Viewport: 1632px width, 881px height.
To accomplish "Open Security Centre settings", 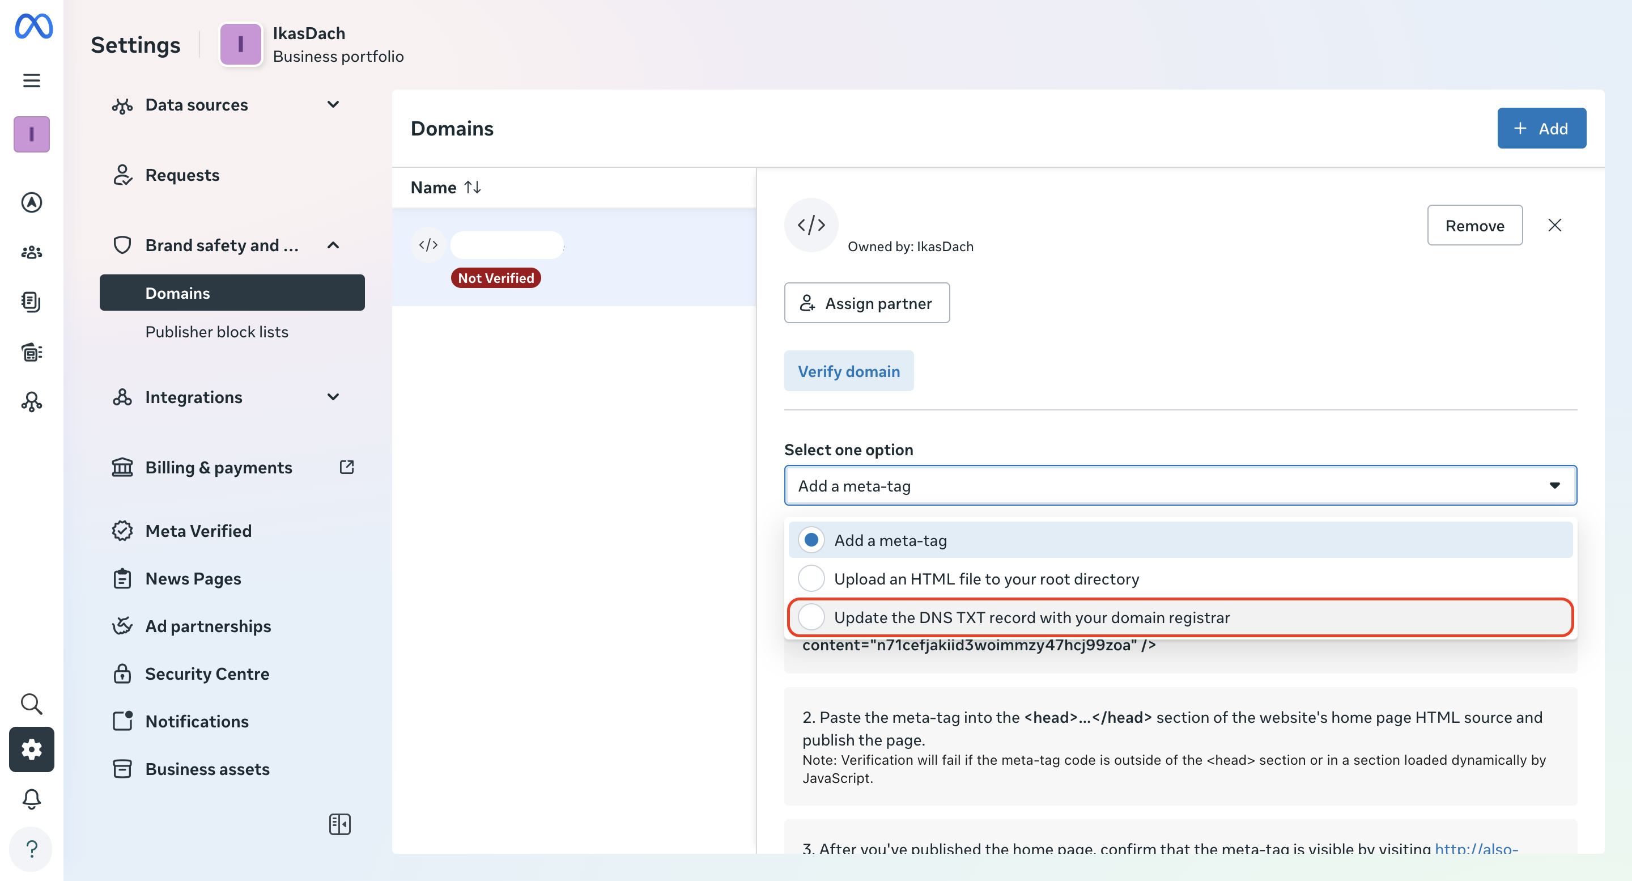I will point(207,674).
